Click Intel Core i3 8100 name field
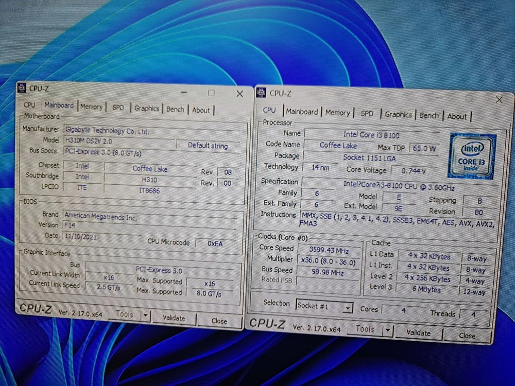Viewport: 515px width, 386px height. click(x=371, y=135)
